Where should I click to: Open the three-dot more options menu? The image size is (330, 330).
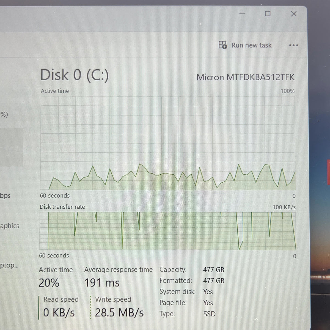click(x=293, y=45)
